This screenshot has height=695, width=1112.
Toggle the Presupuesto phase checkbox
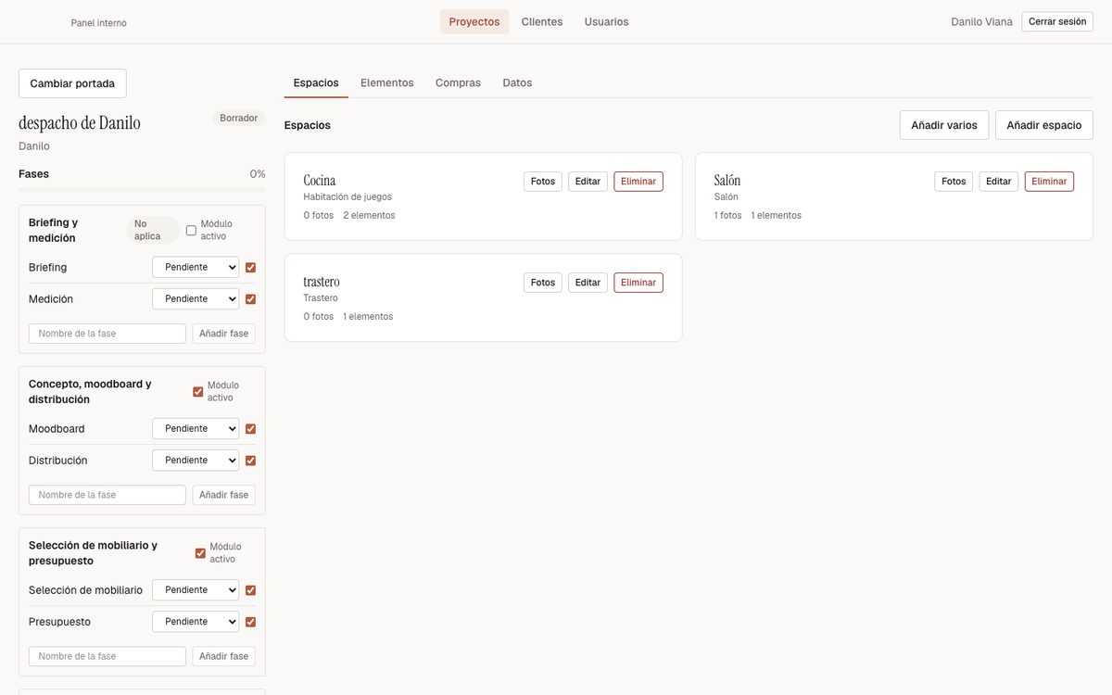(250, 621)
